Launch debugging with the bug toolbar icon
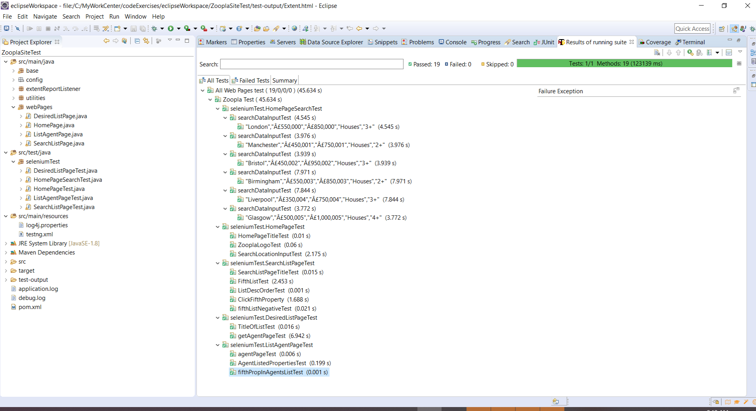Image resolution: width=756 pixels, height=411 pixels. (x=154, y=28)
